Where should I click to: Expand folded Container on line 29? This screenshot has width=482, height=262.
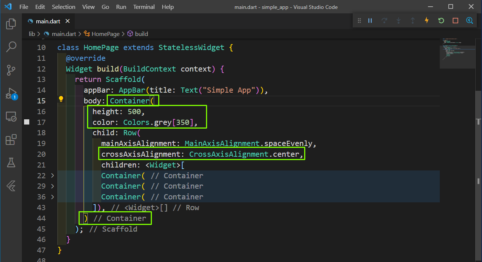[x=52, y=186]
